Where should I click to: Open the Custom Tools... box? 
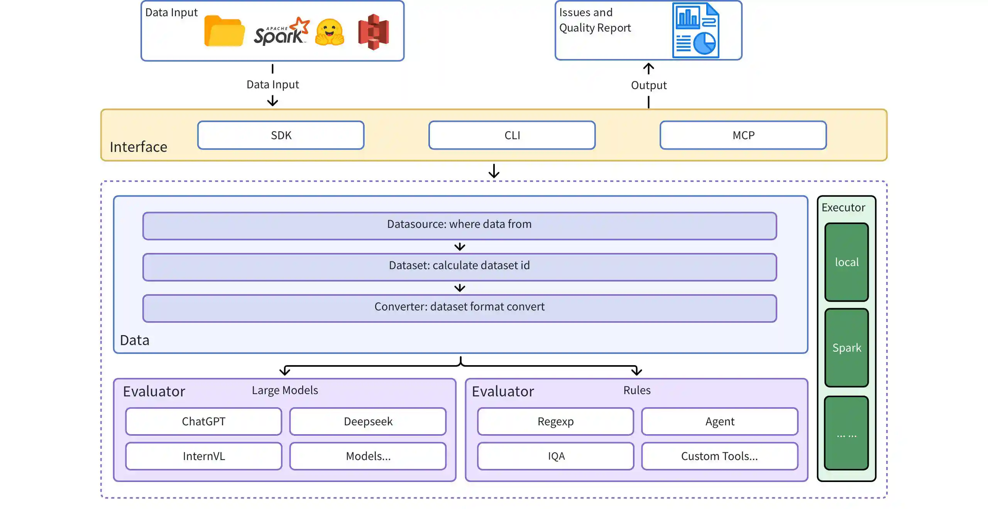pos(720,456)
